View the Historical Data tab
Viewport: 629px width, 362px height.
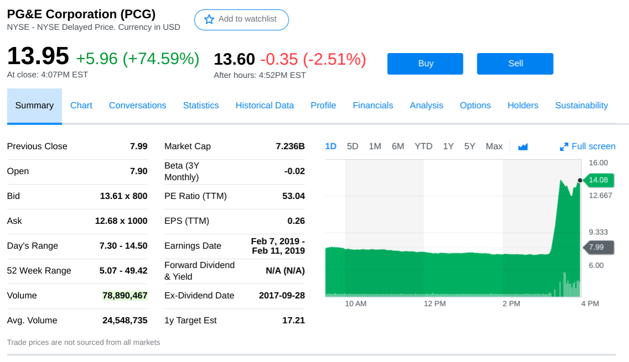pos(265,106)
